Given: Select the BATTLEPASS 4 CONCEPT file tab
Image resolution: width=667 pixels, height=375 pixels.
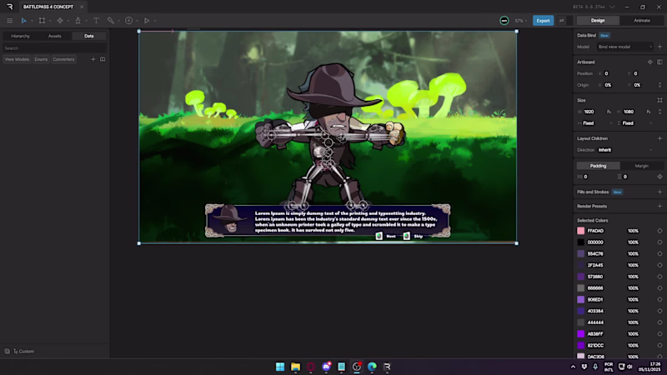Looking at the screenshot, I should coord(48,7).
